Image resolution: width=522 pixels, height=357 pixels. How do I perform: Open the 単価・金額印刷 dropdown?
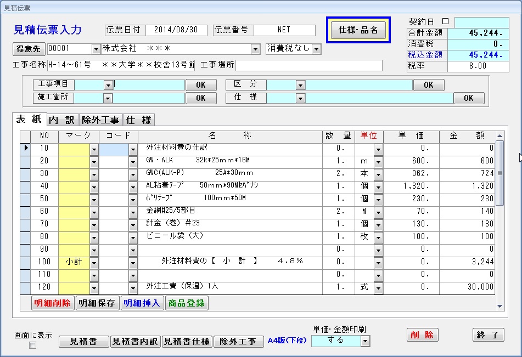(x=365, y=341)
